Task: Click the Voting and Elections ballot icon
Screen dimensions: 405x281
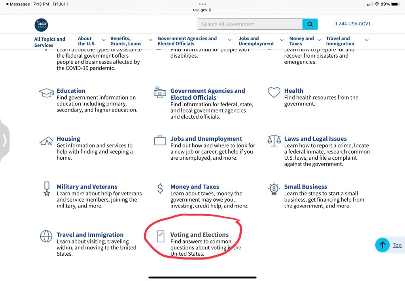Action: 160,236
